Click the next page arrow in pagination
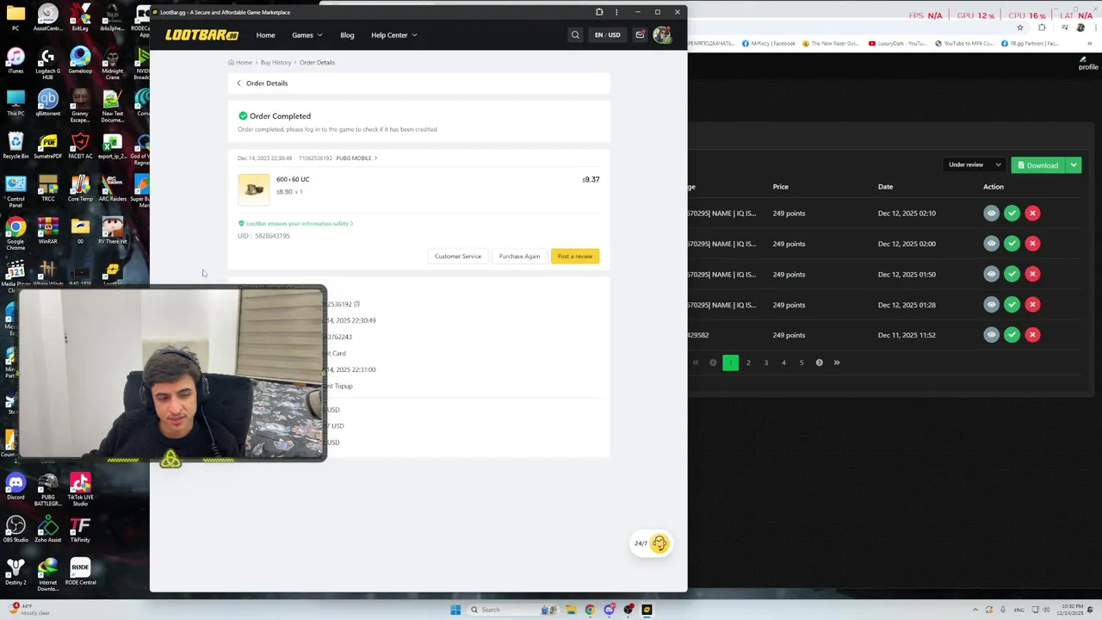The height and width of the screenshot is (620, 1102). (x=819, y=363)
